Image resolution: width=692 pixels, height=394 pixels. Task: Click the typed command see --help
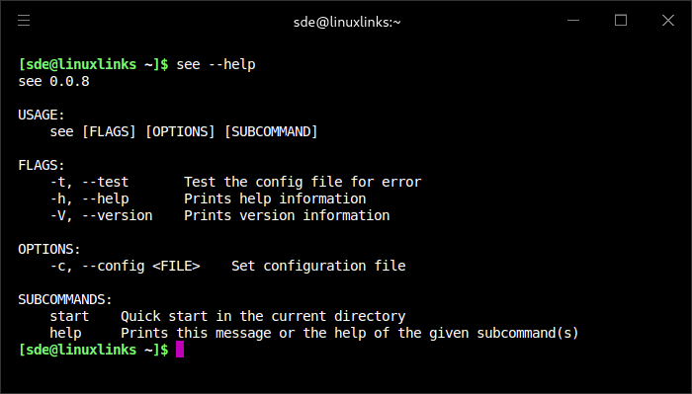coord(216,64)
